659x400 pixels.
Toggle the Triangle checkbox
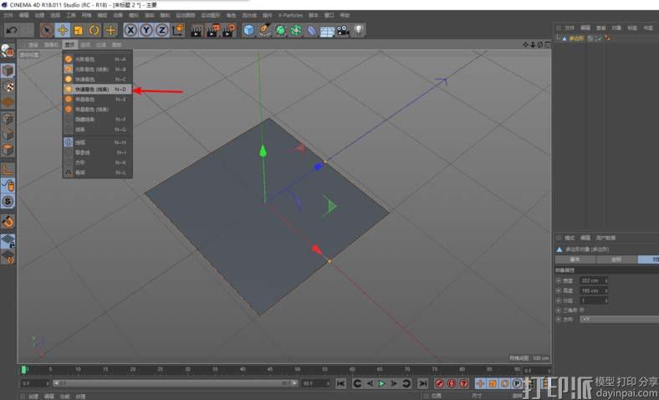(582, 310)
